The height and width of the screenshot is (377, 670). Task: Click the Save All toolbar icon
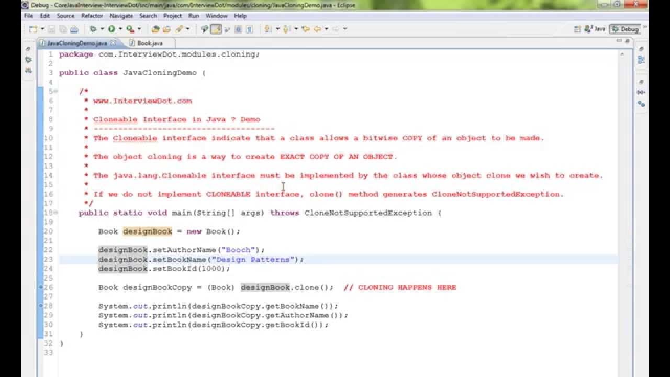click(x=63, y=29)
